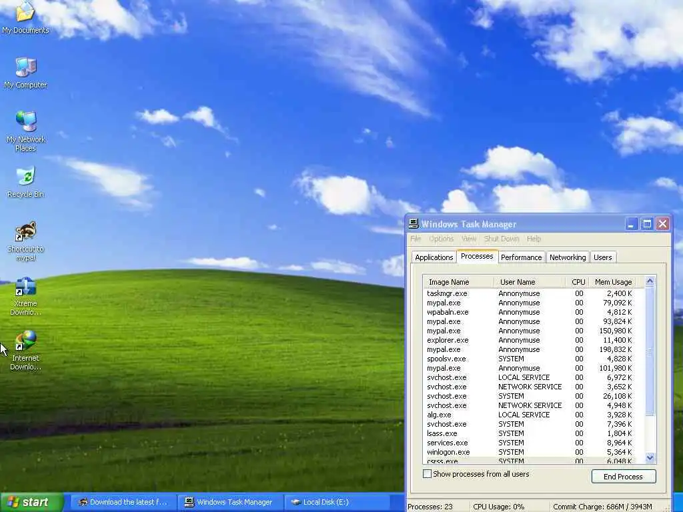Select the My Network Places icon

pos(26,131)
